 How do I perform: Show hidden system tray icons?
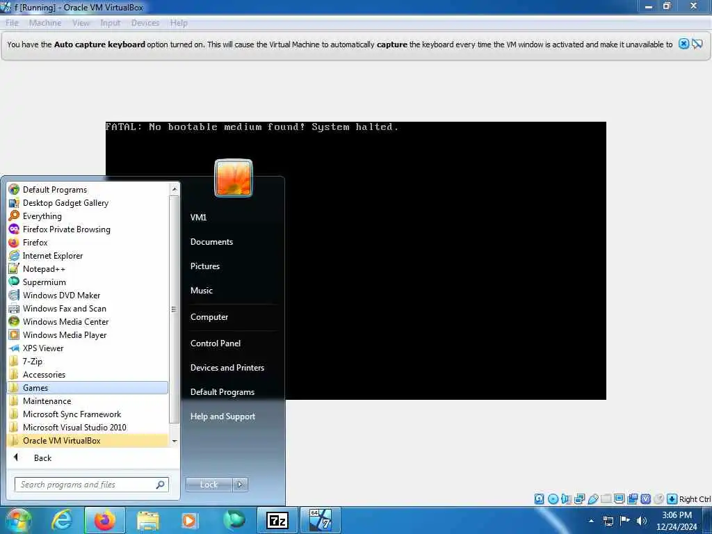[591, 520]
